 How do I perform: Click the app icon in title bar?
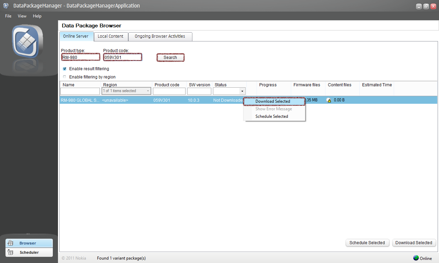(x=6, y=6)
